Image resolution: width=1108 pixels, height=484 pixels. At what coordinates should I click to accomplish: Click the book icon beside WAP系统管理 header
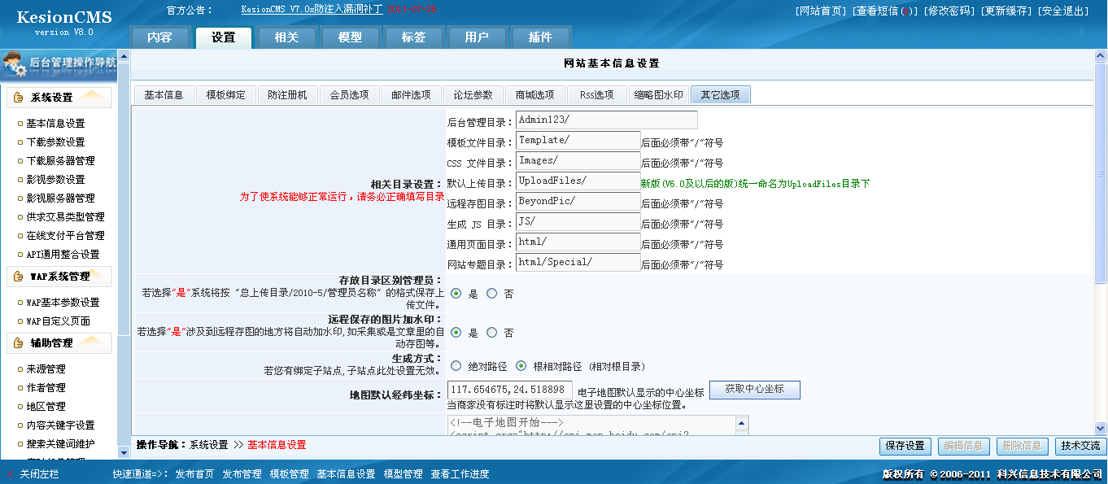18,276
